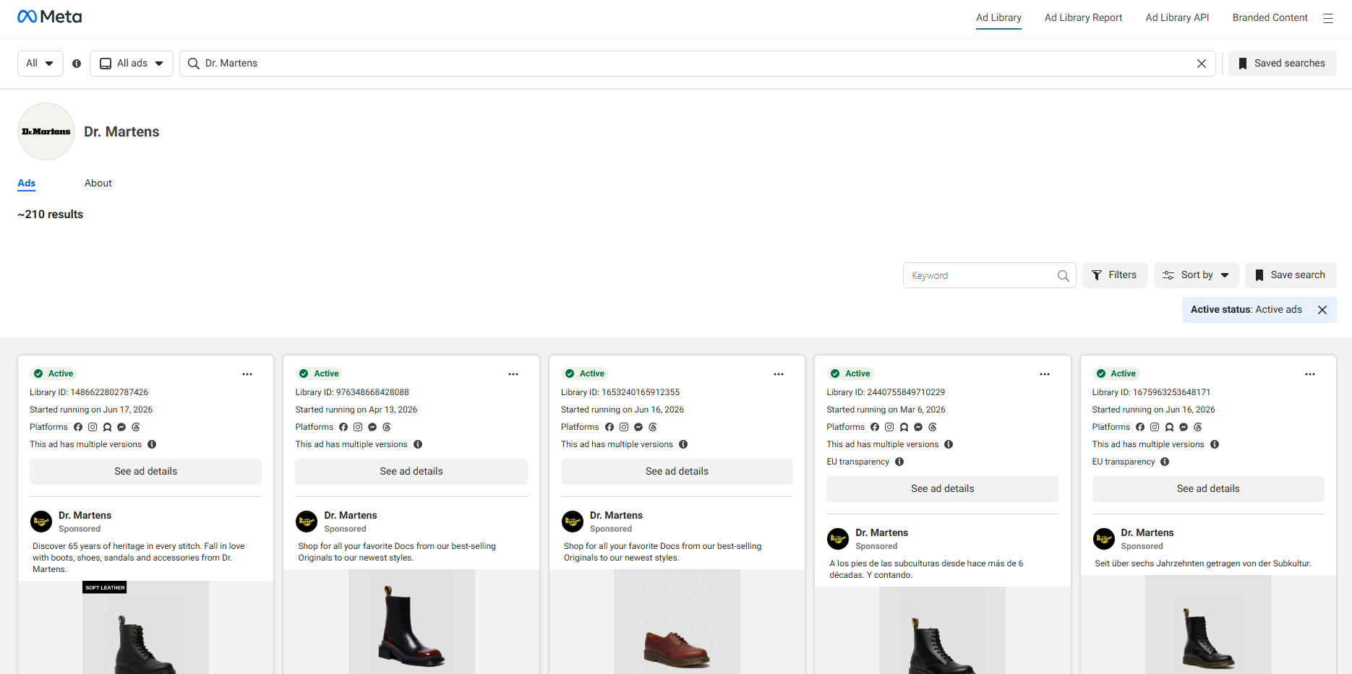Screen dimensions: 1352x674
Task: Open the Ad Library tab
Action: [x=998, y=18]
